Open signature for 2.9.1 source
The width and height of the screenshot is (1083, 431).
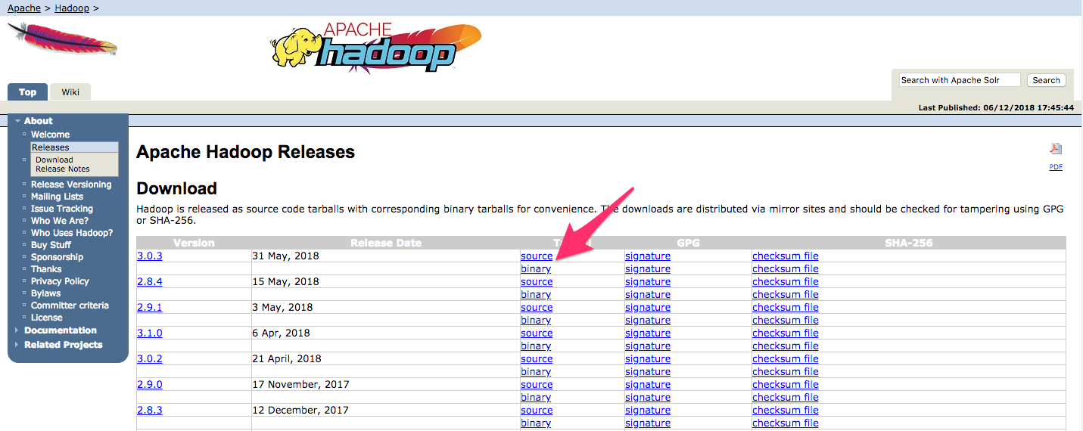tap(648, 307)
